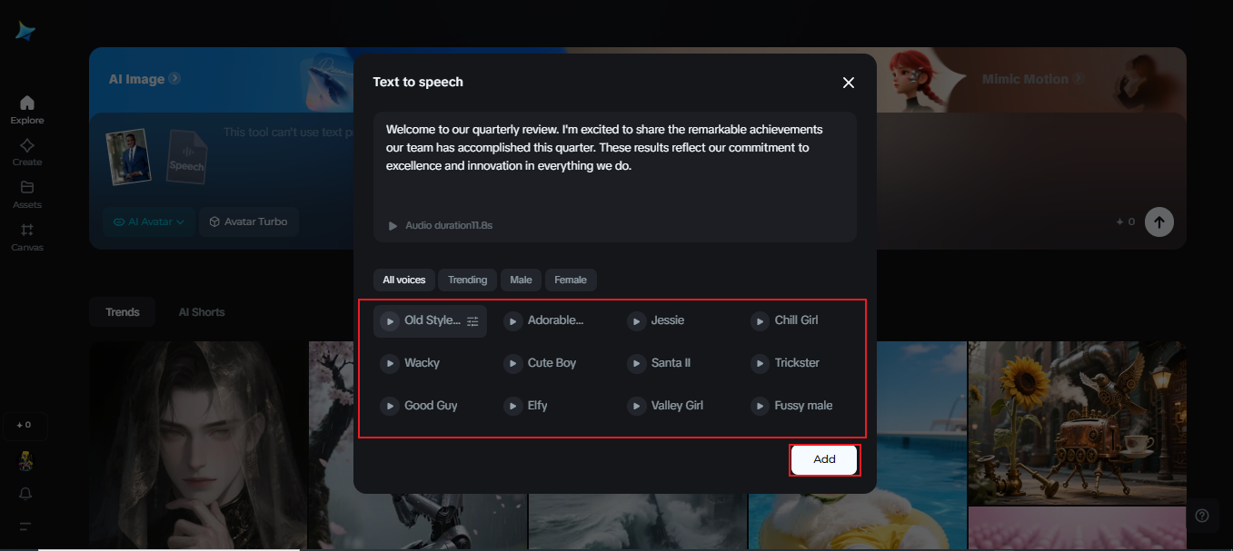
Task: Select the man in suit thumbnail
Action: (x=127, y=157)
